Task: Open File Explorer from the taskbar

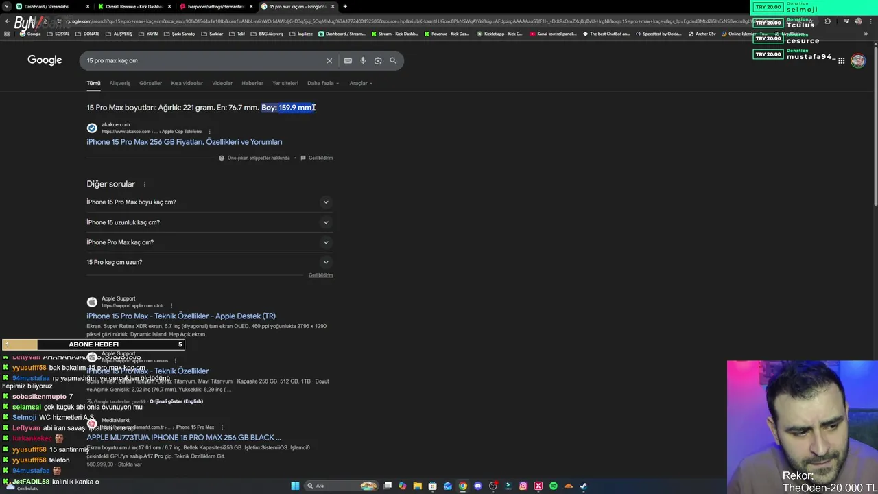Action: (417, 486)
